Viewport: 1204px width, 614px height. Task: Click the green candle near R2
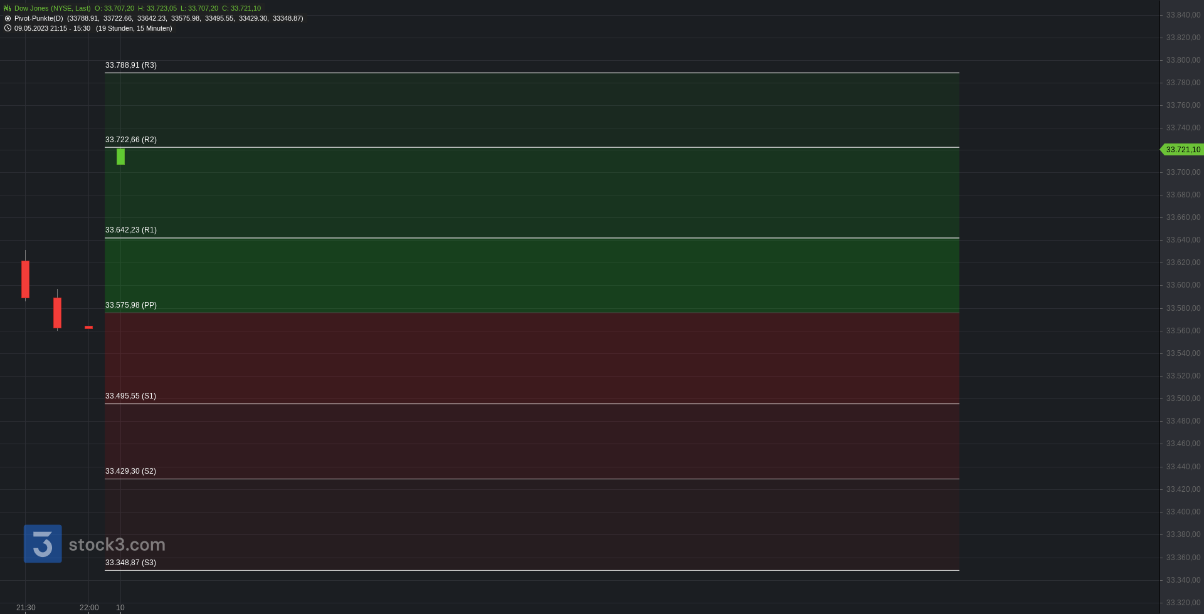tap(120, 157)
